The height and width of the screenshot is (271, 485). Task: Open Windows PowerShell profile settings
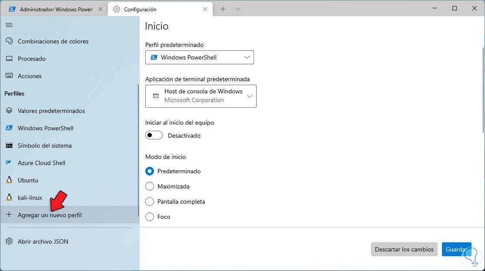coord(70,128)
